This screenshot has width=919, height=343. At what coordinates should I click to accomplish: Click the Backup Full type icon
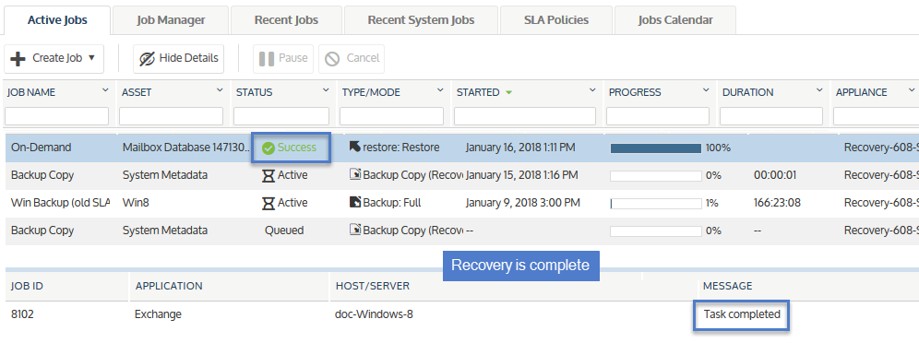[x=354, y=203]
